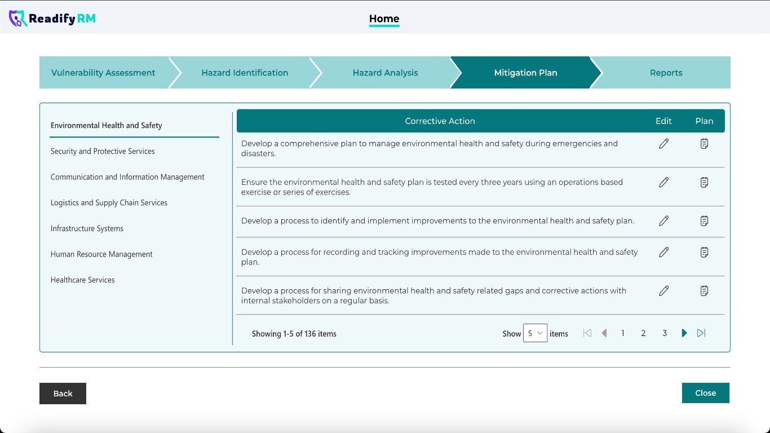Switch to the Hazard Identification step

(245, 73)
